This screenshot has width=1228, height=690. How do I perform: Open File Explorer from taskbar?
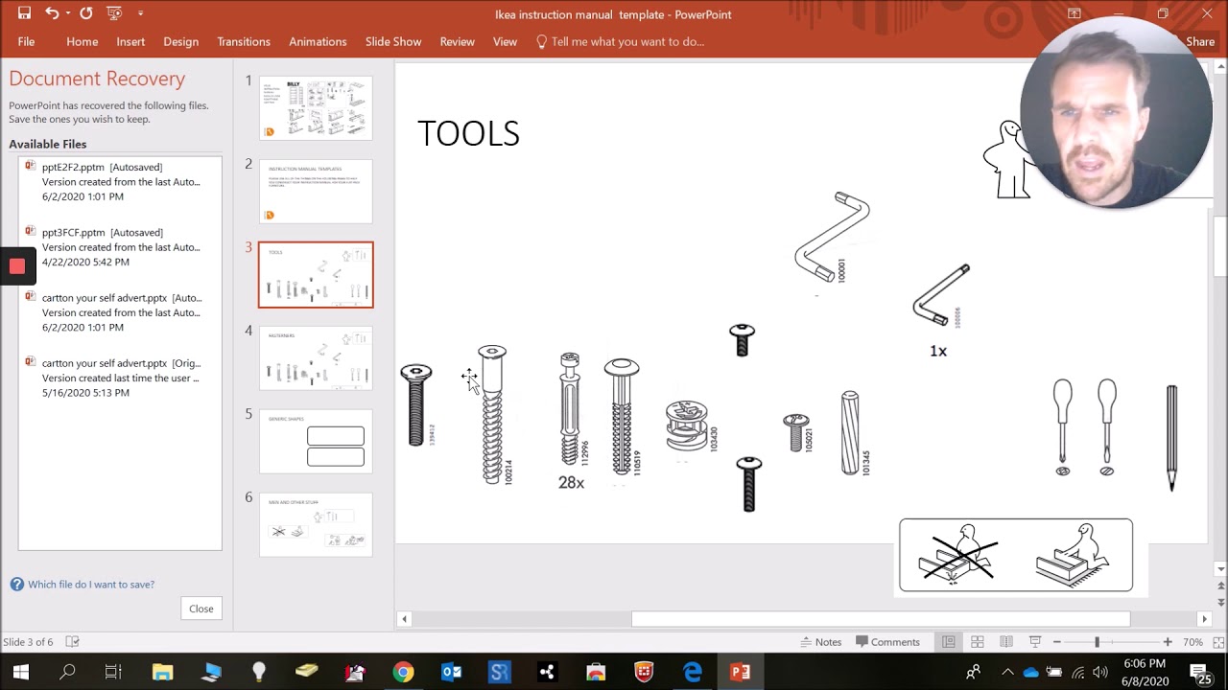tap(162, 672)
